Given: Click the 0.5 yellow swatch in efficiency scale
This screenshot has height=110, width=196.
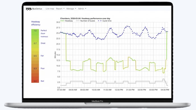Looking at the screenshot, I should tap(35, 56).
